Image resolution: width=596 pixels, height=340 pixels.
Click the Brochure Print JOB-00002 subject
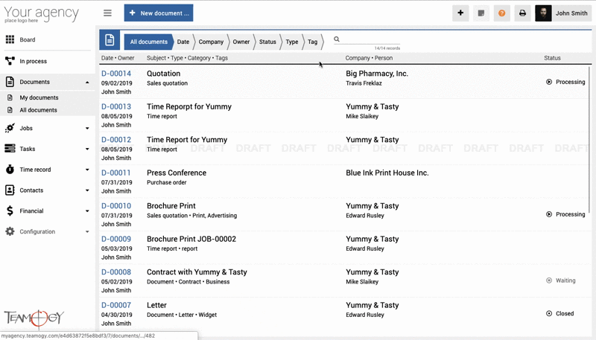tap(191, 239)
